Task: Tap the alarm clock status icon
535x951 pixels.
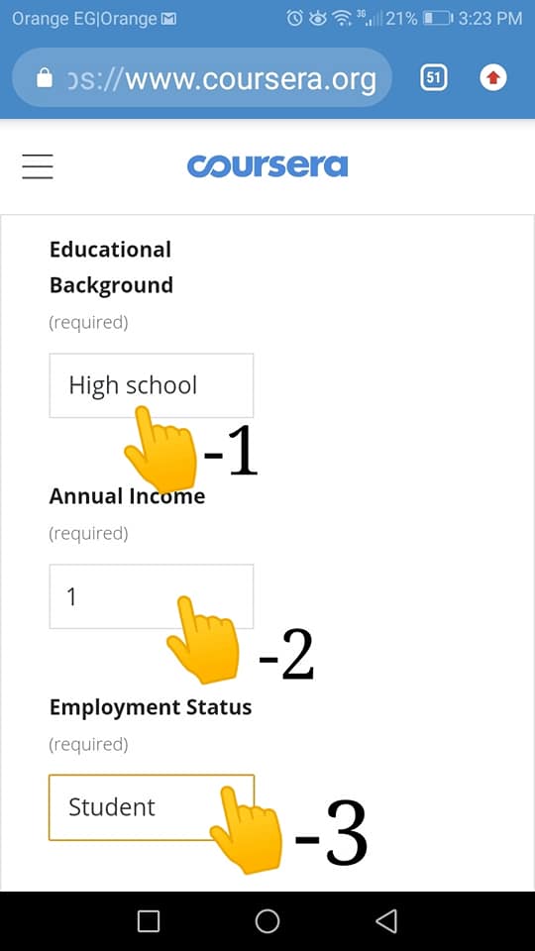Action: [295, 19]
